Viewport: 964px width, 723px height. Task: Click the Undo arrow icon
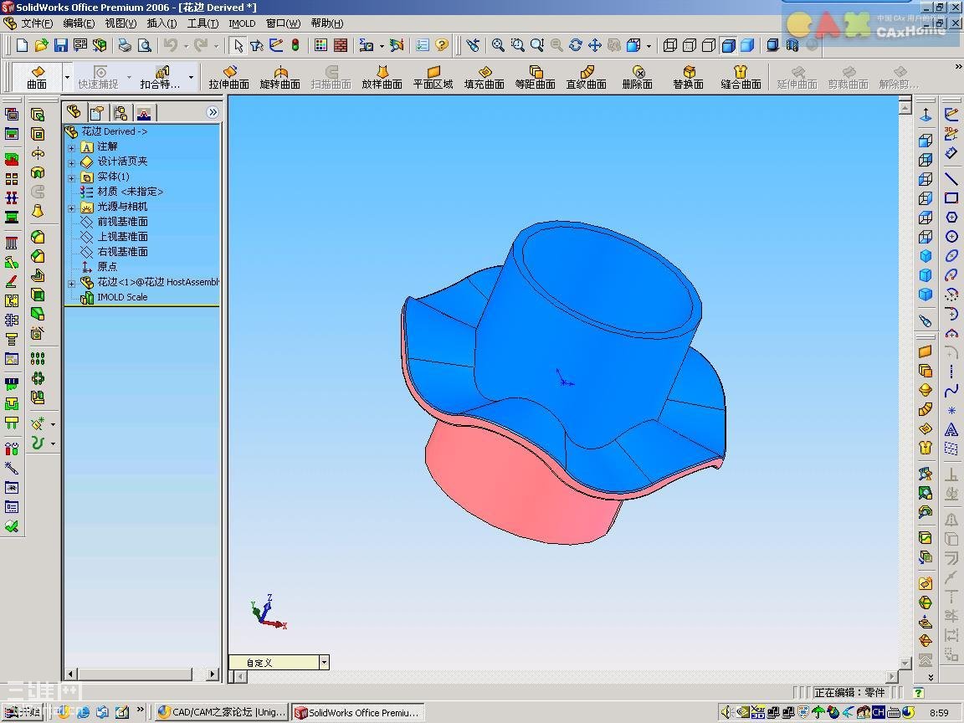click(x=171, y=45)
